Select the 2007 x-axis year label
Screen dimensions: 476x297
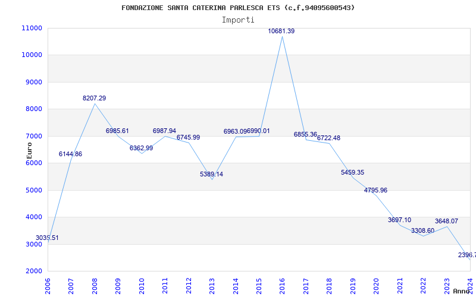coord(71,286)
